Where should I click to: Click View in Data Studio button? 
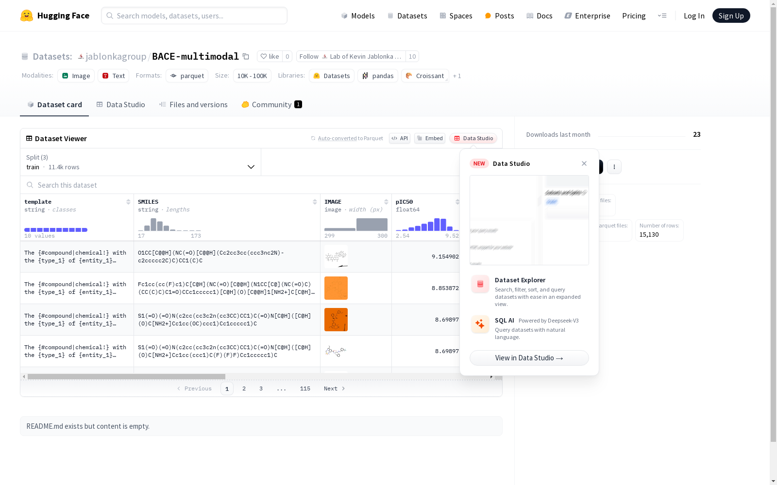click(x=529, y=358)
